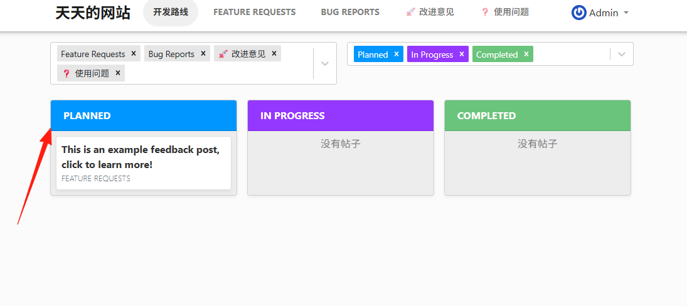Remove the Completed status tag
Image resolution: width=687 pixels, height=306 pixels.
(x=526, y=54)
